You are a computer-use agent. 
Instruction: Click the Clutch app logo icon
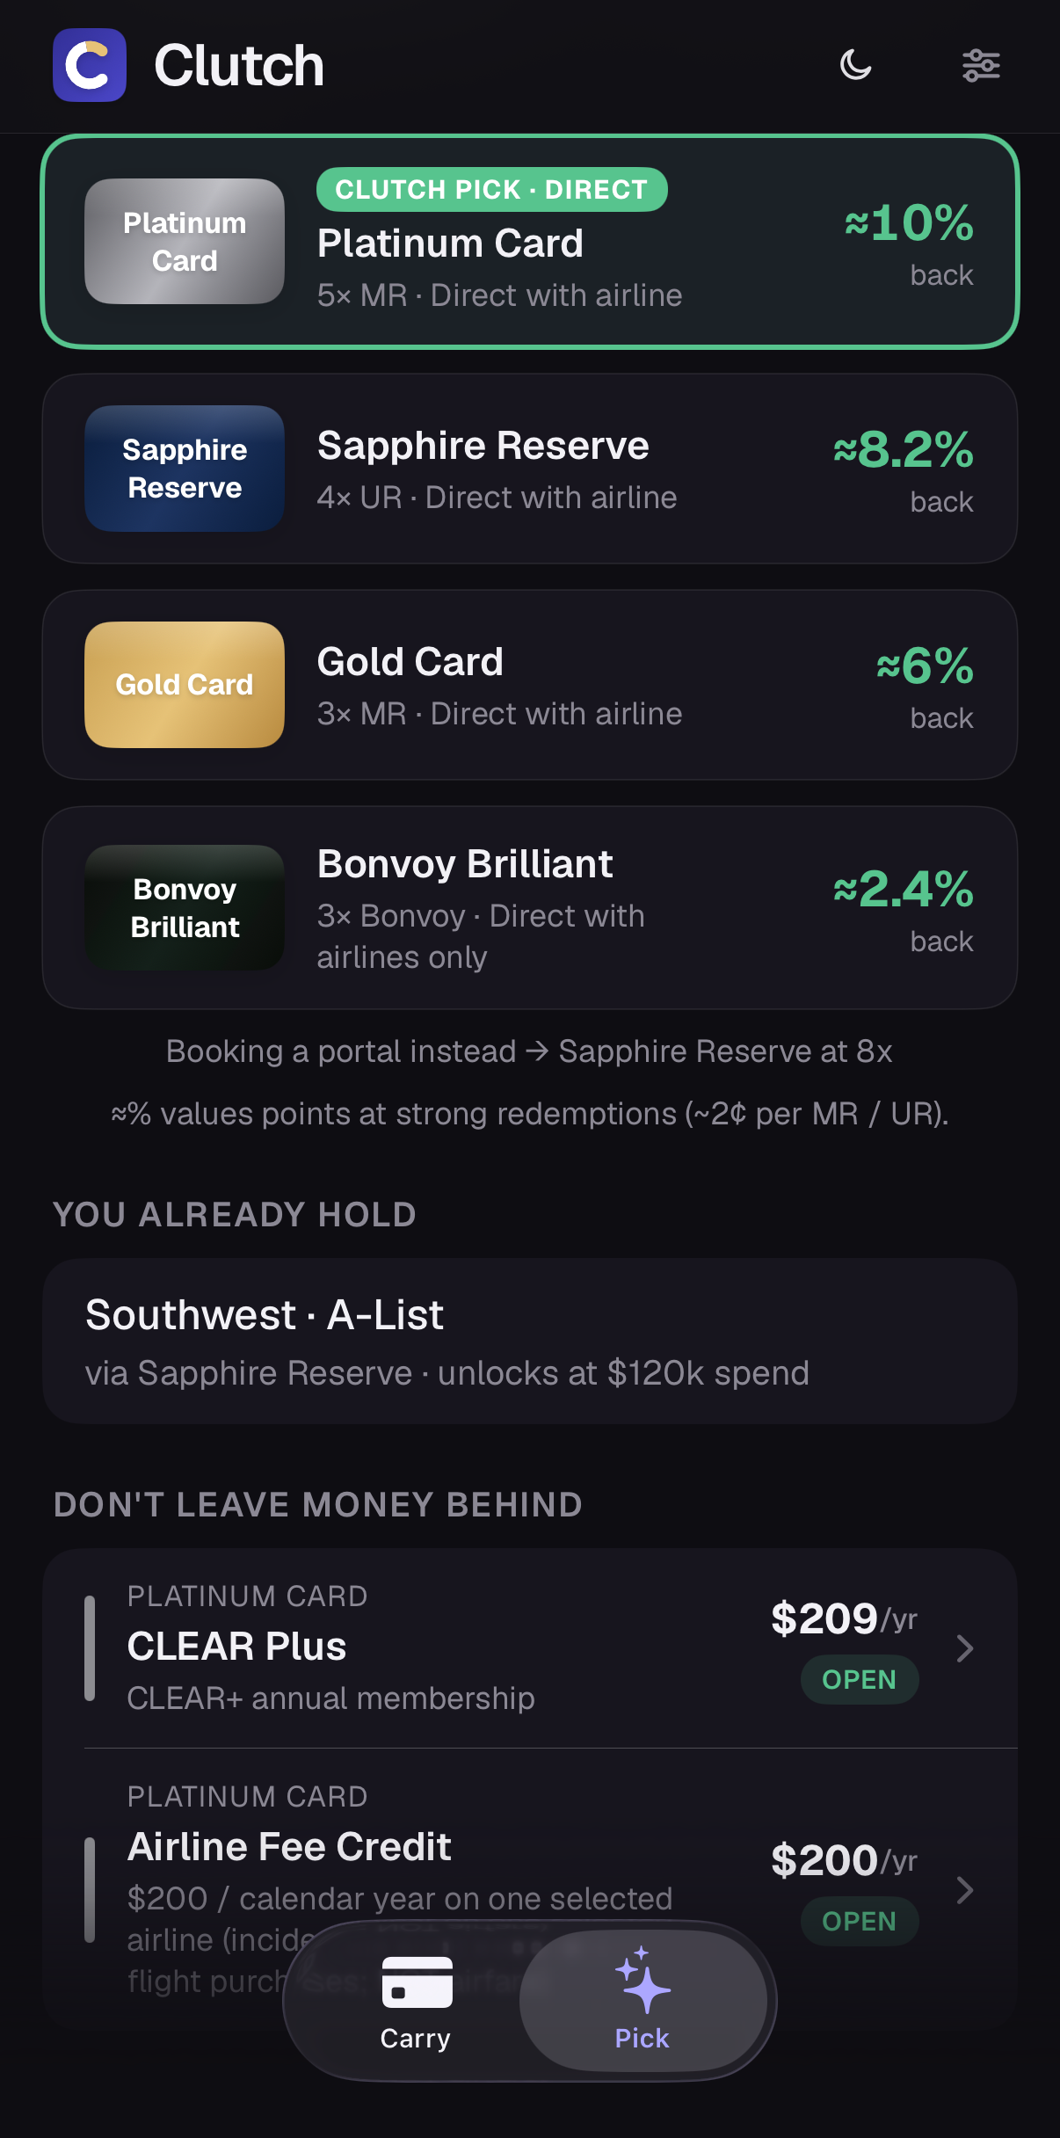coord(90,65)
